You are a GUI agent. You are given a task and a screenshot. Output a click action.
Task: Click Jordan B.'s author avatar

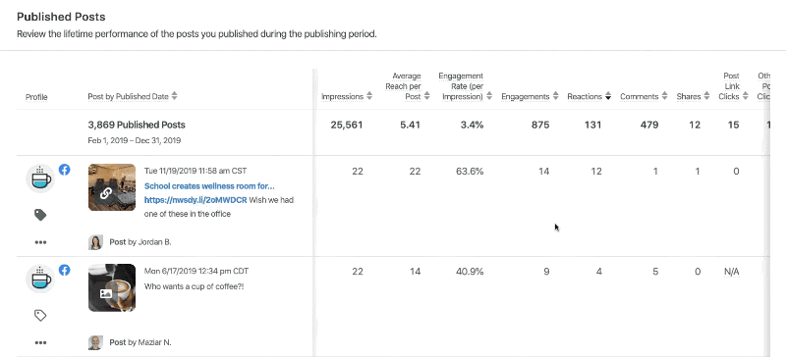click(95, 242)
